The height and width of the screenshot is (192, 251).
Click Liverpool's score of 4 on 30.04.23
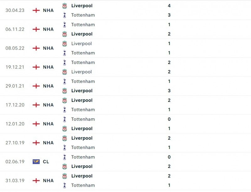169,6
